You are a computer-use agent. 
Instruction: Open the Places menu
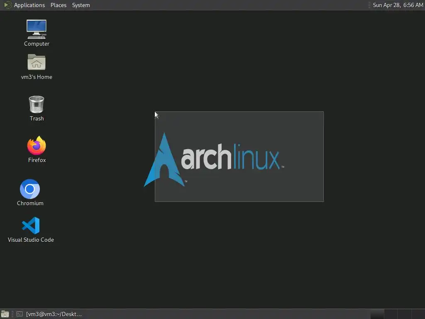58,5
